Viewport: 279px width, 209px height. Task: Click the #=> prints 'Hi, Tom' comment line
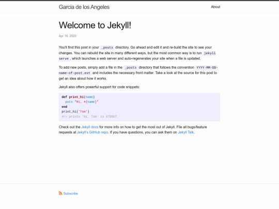pyautogui.click(x=90, y=117)
